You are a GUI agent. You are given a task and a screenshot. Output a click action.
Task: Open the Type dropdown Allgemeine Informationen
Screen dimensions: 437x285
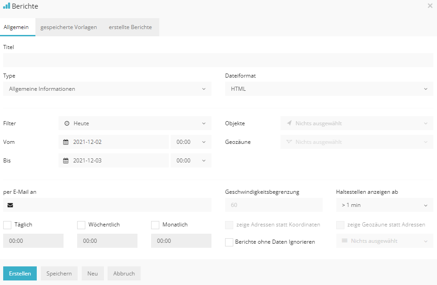pos(107,89)
